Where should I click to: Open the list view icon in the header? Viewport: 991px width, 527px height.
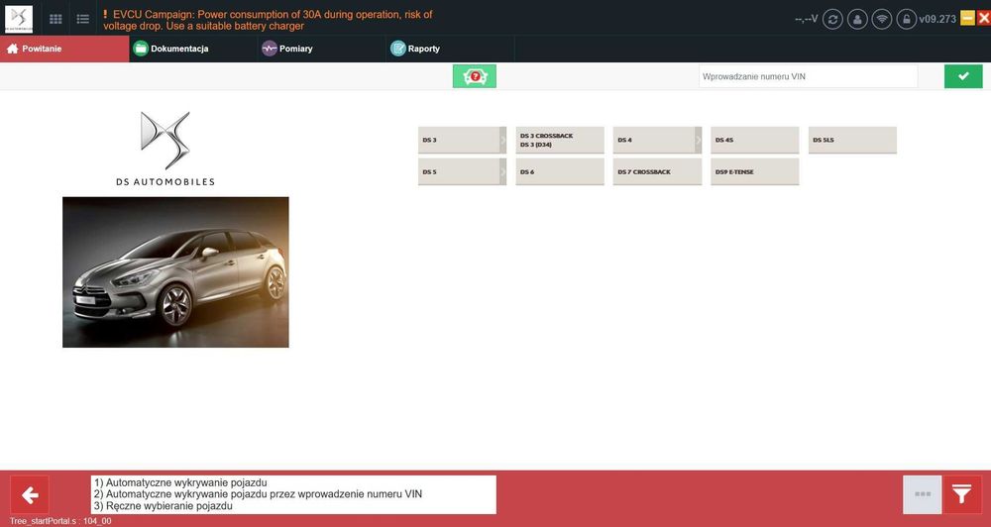coord(83,19)
